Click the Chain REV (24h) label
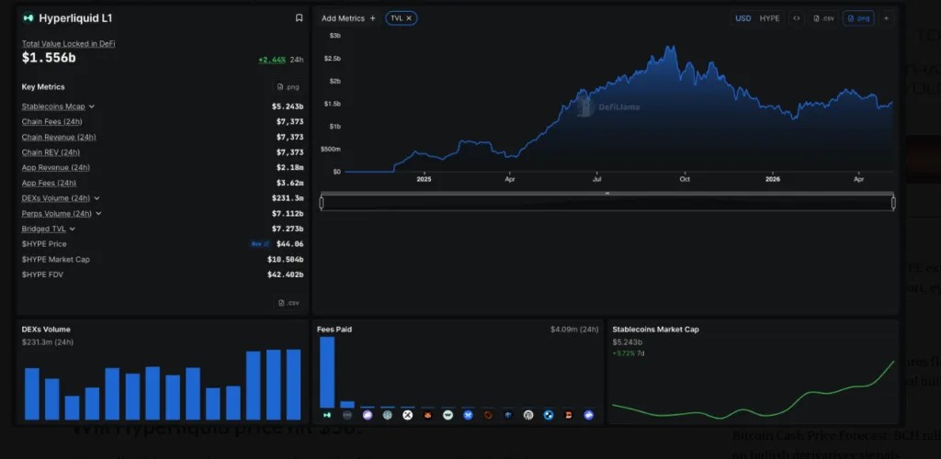 pos(51,152)
